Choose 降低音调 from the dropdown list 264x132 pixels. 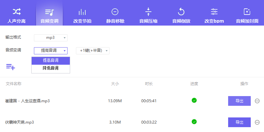[x=51, y=69]
